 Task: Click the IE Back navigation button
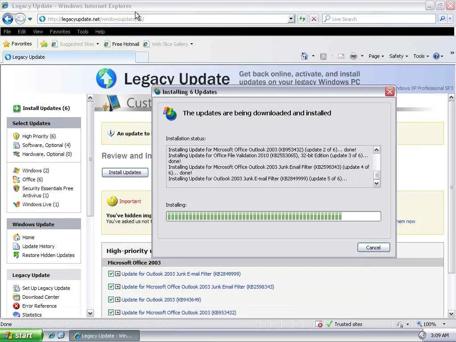(x=8, y=19)
